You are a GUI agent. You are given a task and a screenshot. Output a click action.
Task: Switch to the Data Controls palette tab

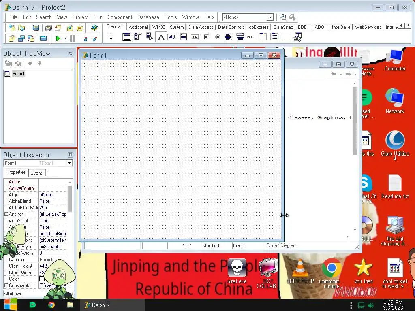click(x=231, y=27)
